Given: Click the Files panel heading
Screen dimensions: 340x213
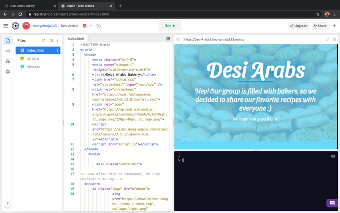Looking at the screenshot, I should (22, 41).
